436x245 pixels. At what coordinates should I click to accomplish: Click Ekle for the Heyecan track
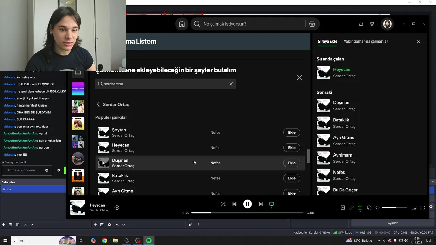[292, 148]
